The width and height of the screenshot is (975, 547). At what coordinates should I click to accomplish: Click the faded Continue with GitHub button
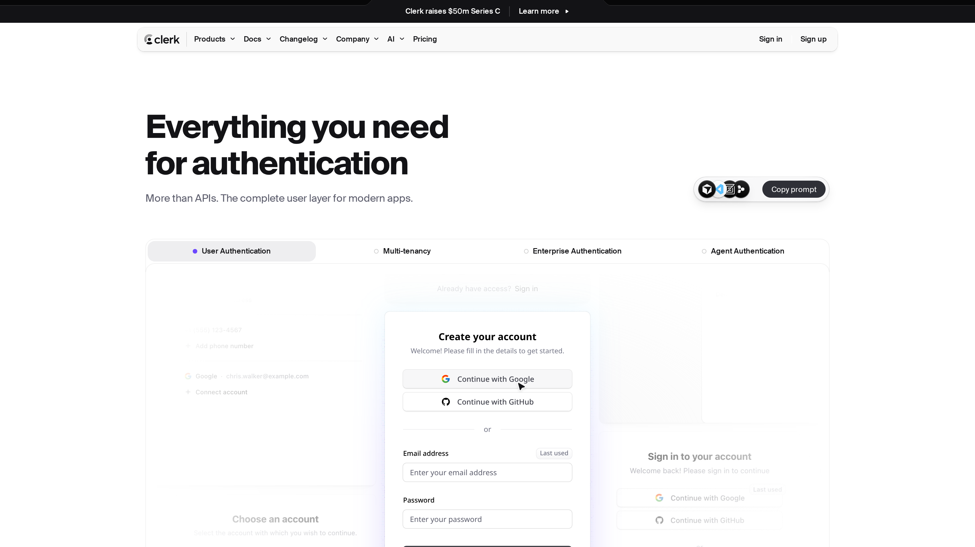[x=699, y=520]
